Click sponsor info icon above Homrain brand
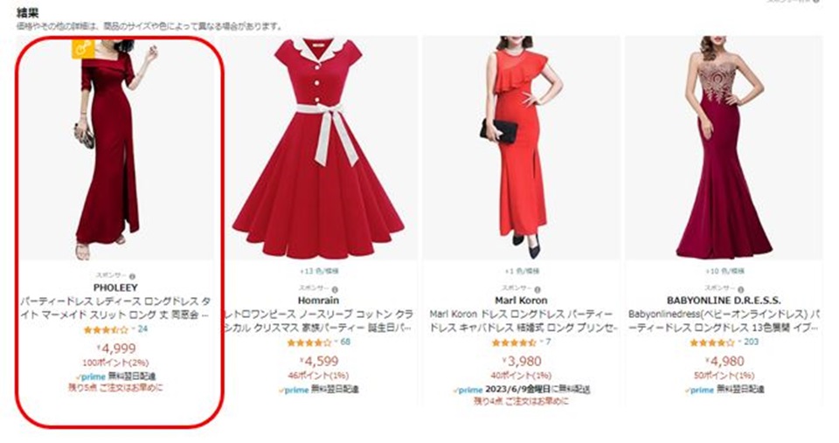The image size is (839, 443). pyautogui.click(x=335, y=289)
